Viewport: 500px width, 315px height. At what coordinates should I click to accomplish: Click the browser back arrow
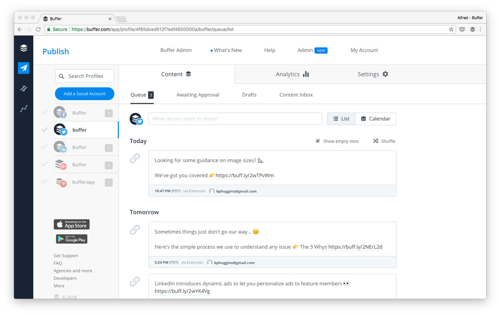[x=20, y=30]
